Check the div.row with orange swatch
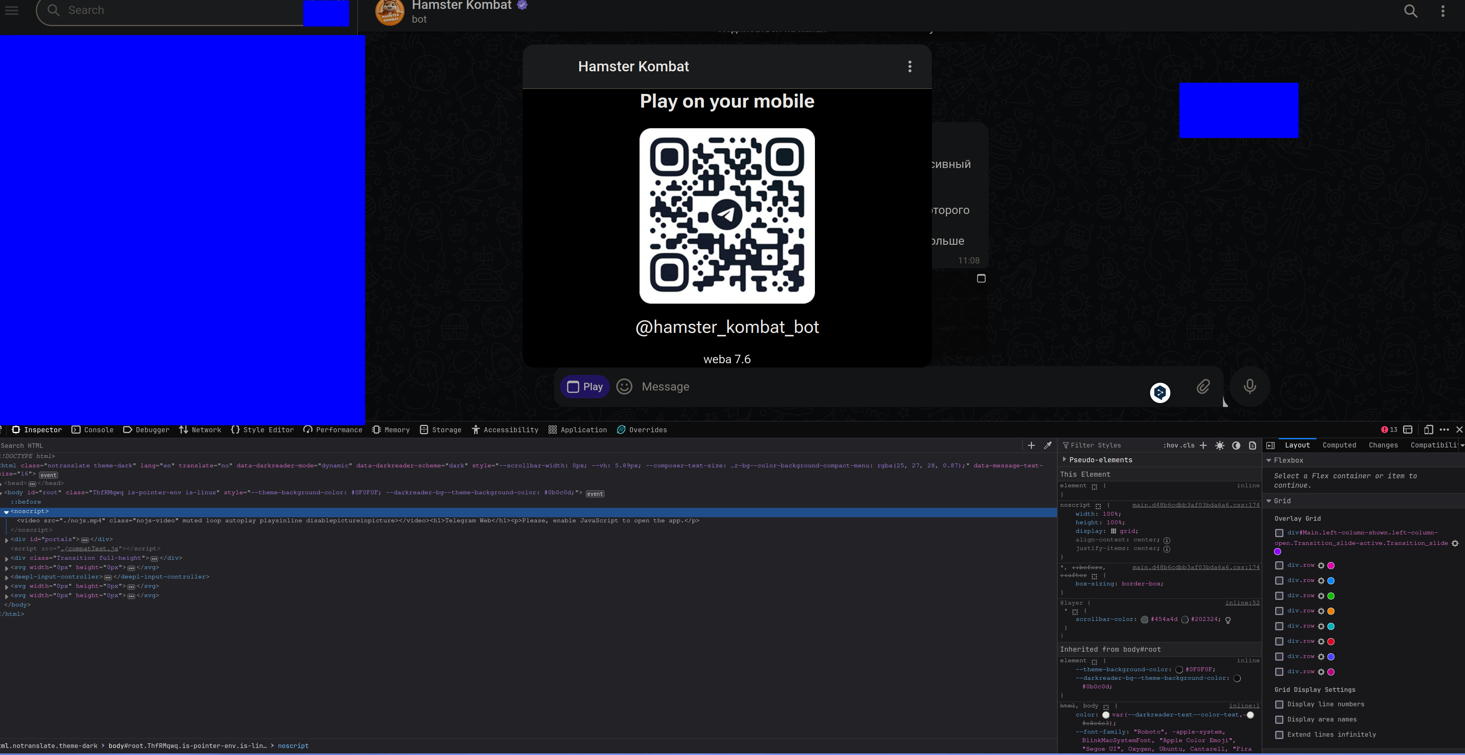This screenshot has width=1465, height=755. pos(1279,611)
